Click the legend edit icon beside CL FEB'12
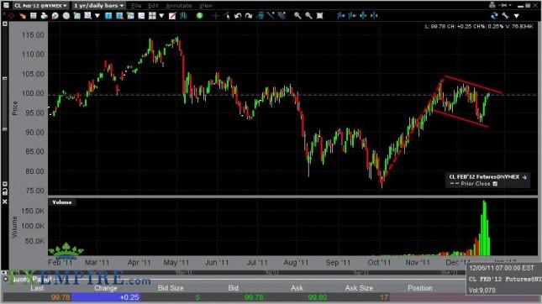This screenshot has width=542, height=304. (x=524, y=177)
